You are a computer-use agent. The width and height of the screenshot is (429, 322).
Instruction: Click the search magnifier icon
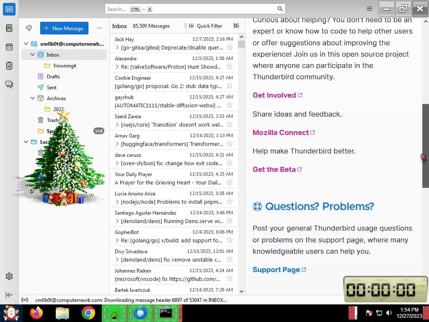tap(280, 9)
